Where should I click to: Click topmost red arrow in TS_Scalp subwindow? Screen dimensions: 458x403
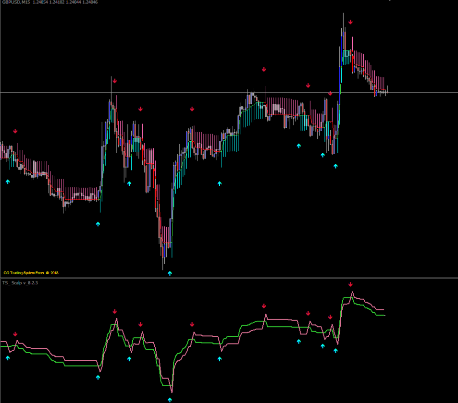tap(351, 285)
